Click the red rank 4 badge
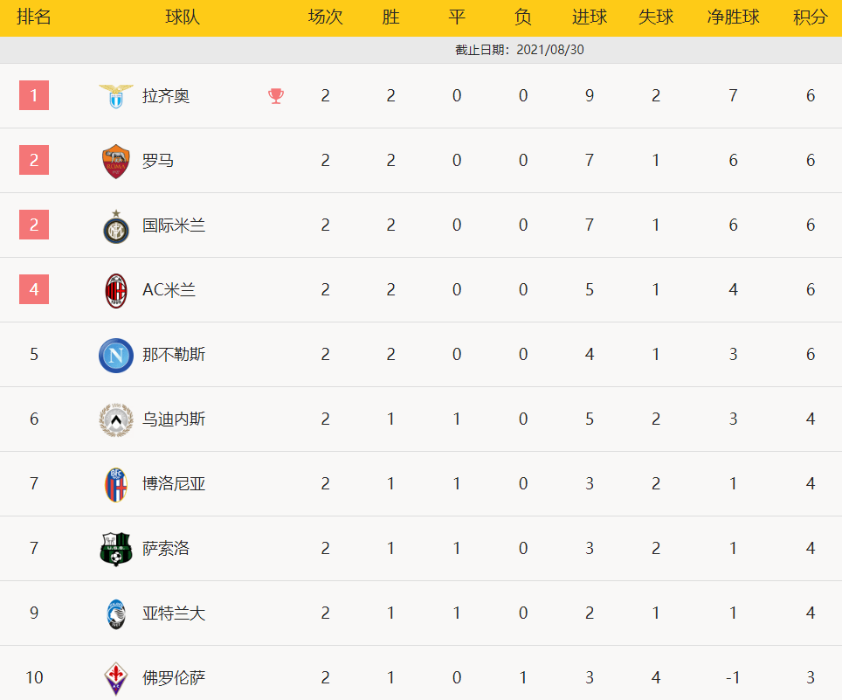 [x=34, y=289]
